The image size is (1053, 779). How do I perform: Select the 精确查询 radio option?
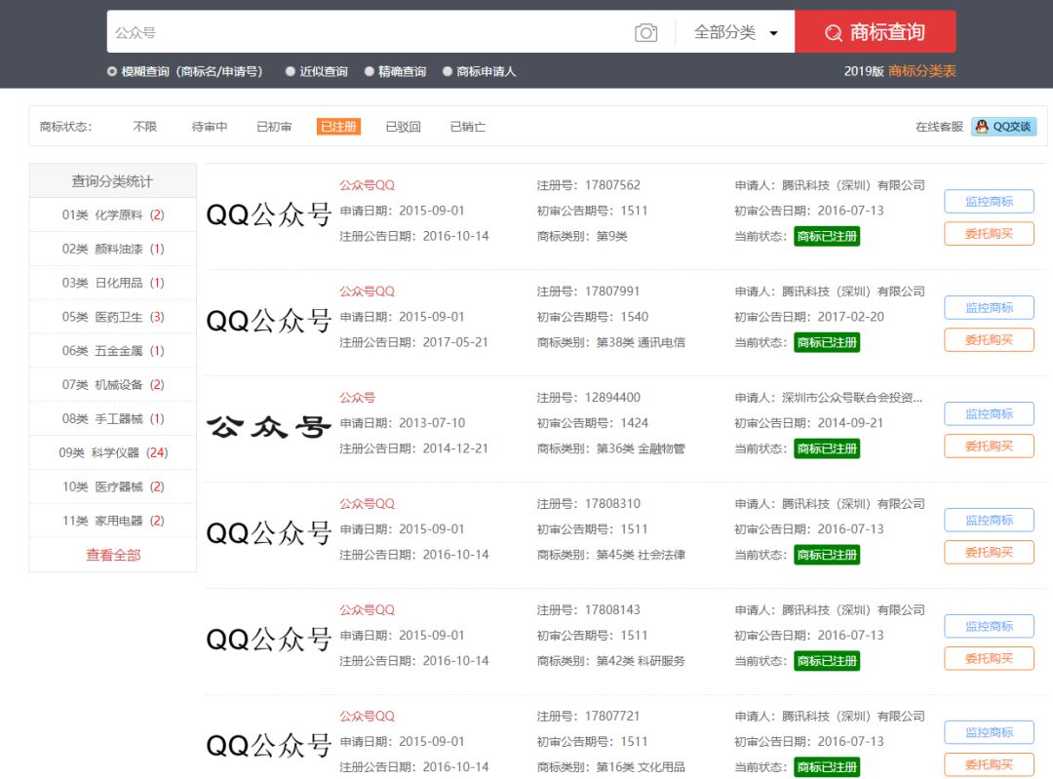tap(370, 71)
